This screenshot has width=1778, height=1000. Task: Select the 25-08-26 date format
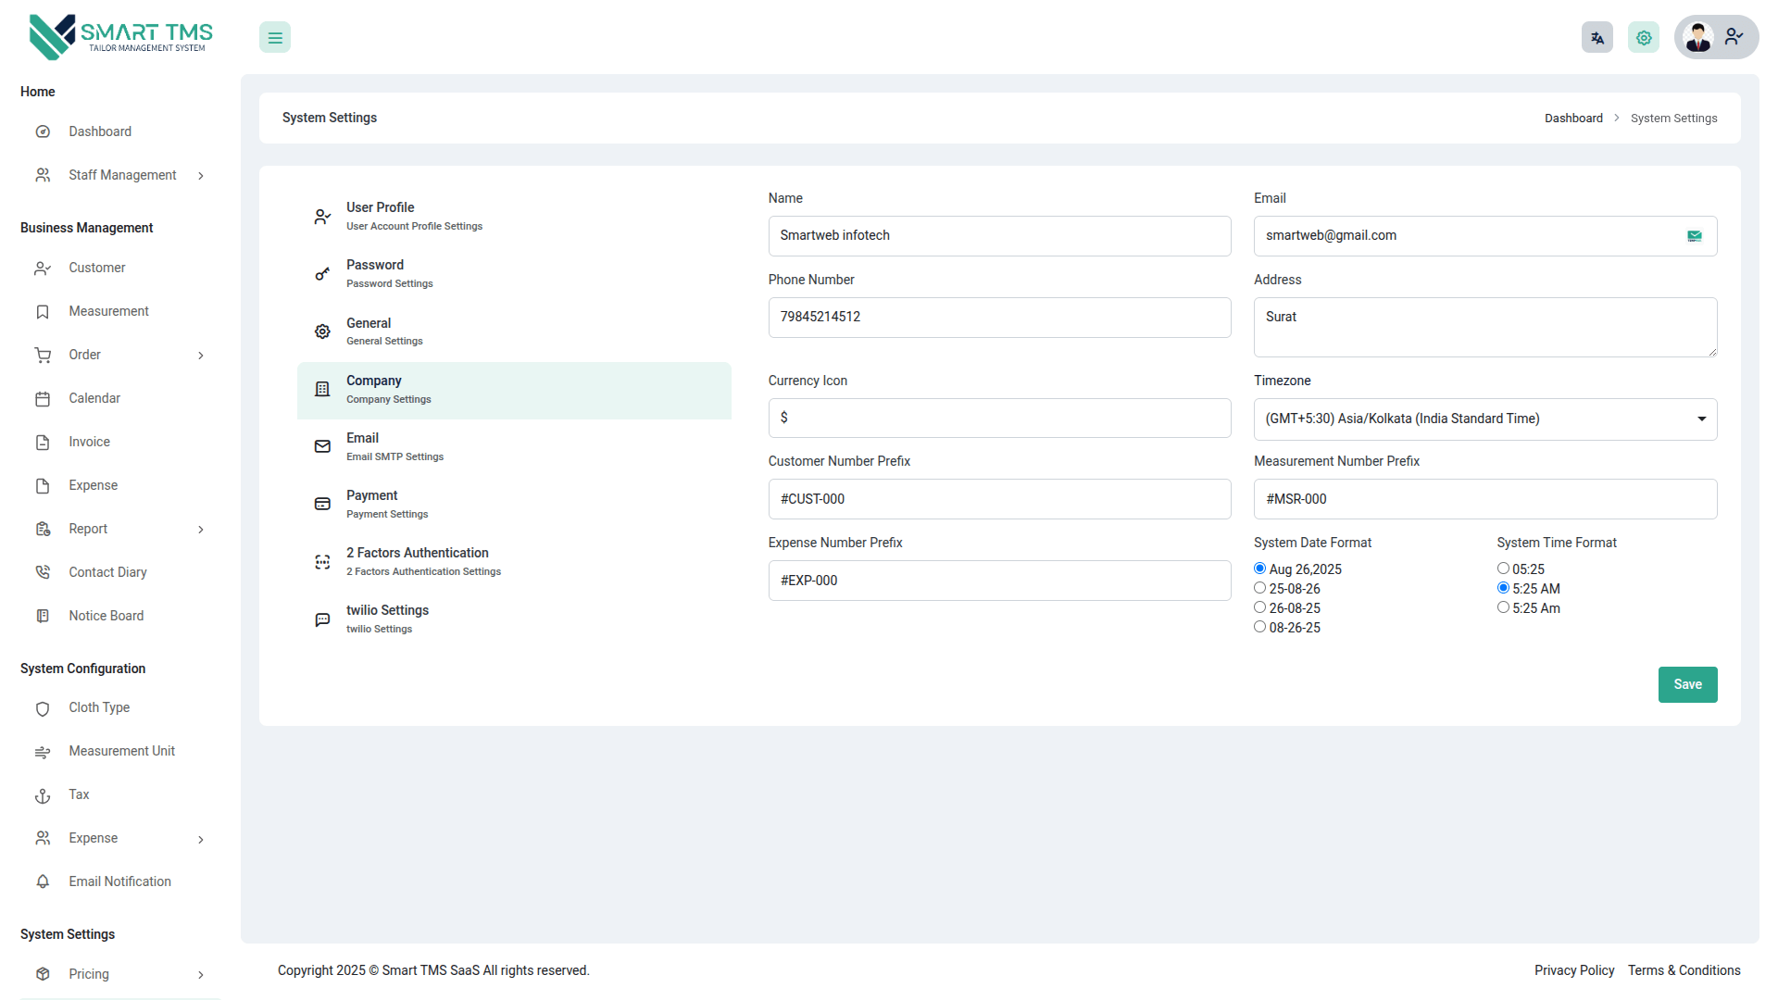(1259, 588)
